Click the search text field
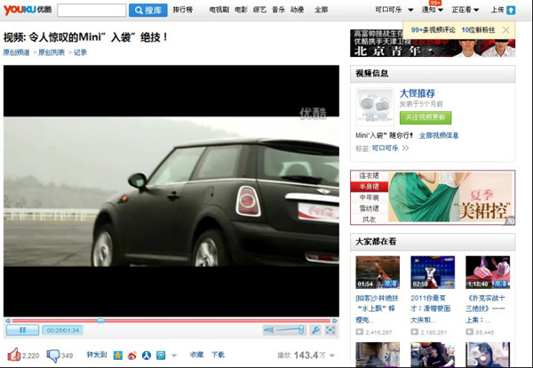 click(x=91, y=10)
